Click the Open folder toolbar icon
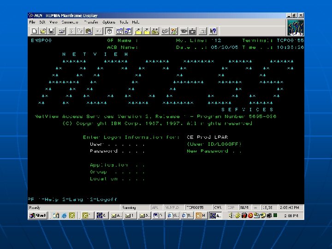 click(x=43, y=31)
